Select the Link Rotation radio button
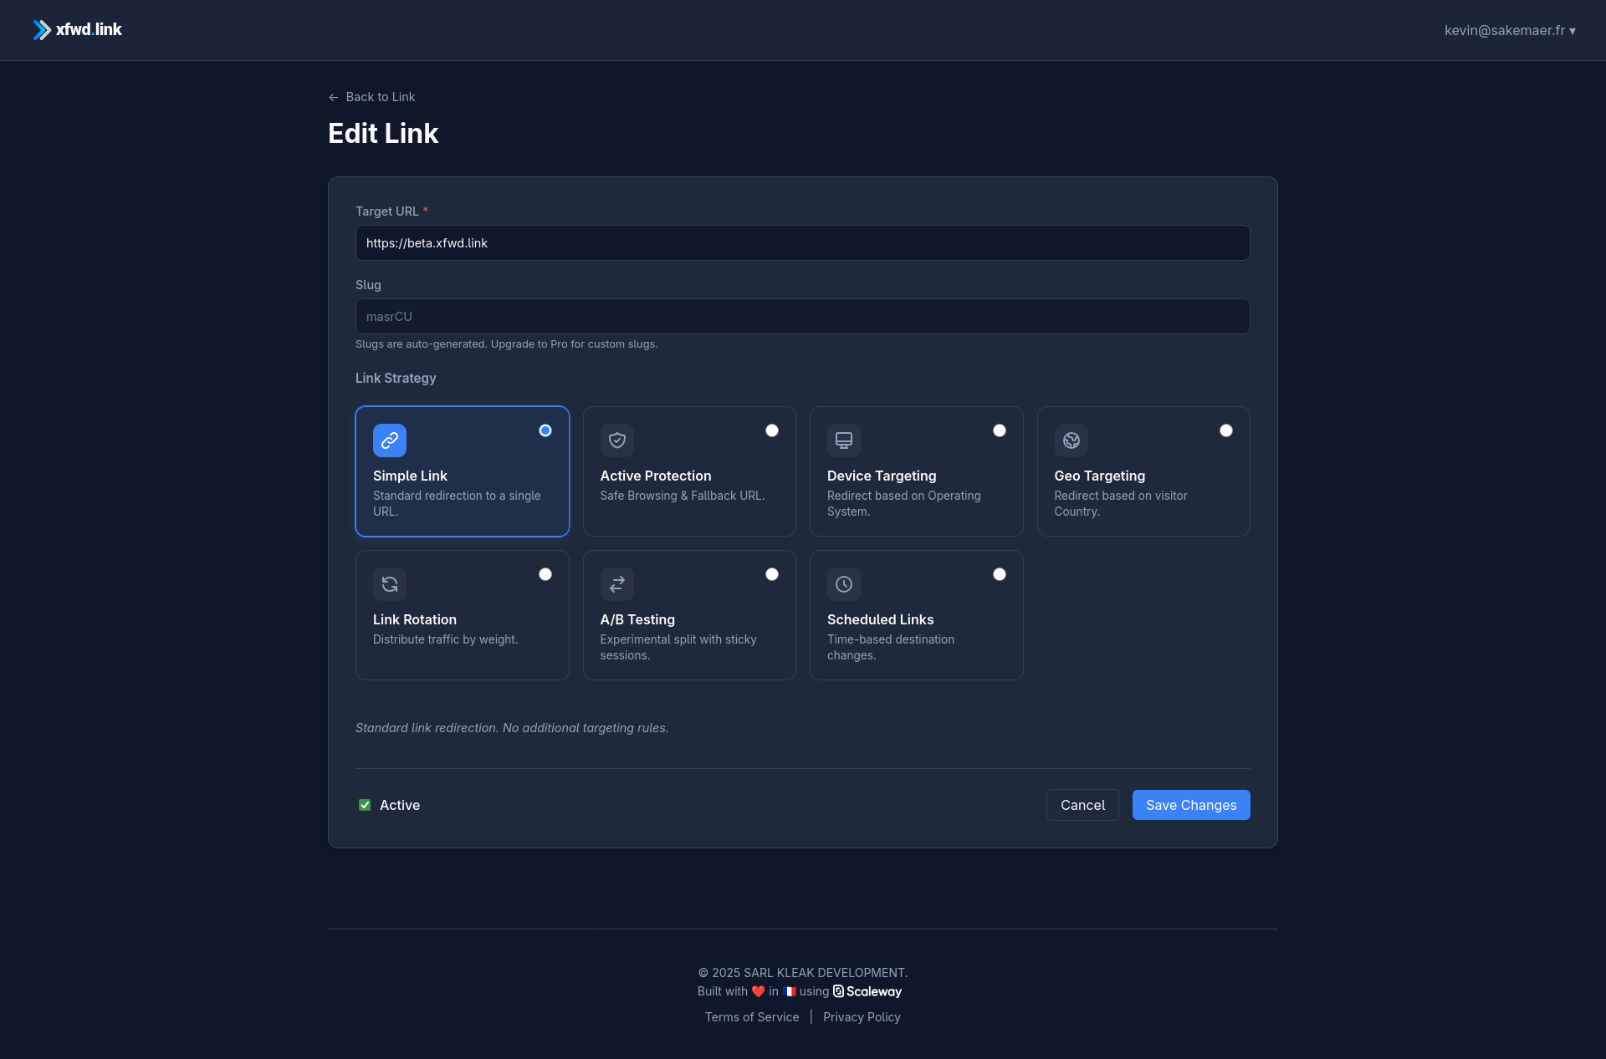Image resolution: width=1606 pixels, height=1059 pixels. point(545,574)
